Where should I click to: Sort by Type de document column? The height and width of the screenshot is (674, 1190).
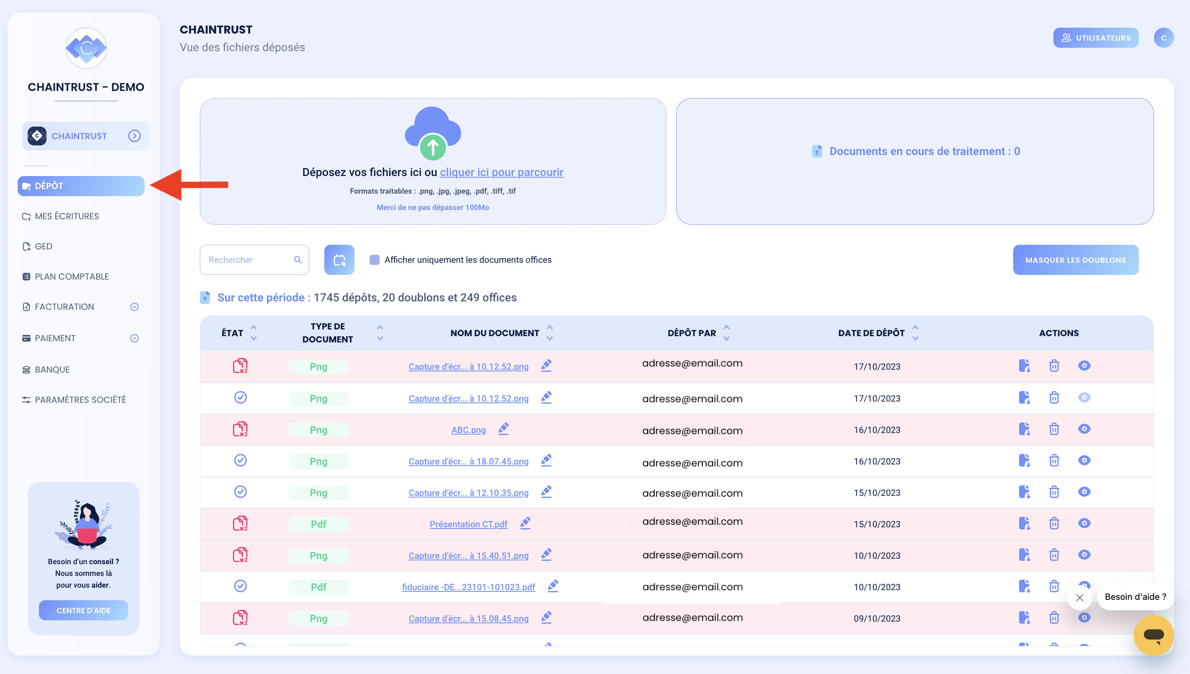(x=380, y=333)
